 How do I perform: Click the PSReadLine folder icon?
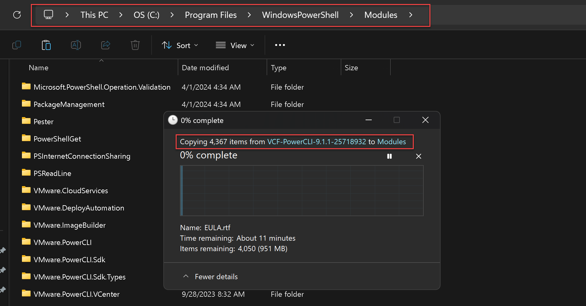tap(26, 173)
